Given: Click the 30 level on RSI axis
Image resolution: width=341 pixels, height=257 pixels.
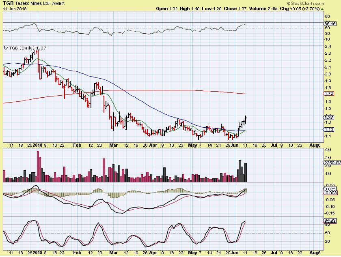Looking at the screenshot, I should coord(327,34).
